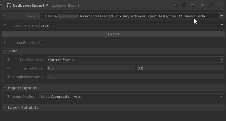Open the speech bubble comment icon
This screenshot has height=121, width=226.
coord(202,5)
